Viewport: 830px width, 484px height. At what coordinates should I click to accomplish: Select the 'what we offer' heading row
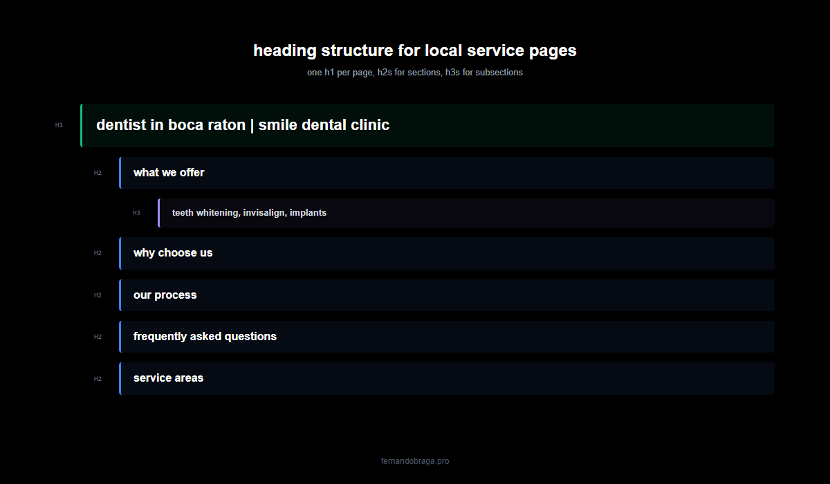pos(447,173)
